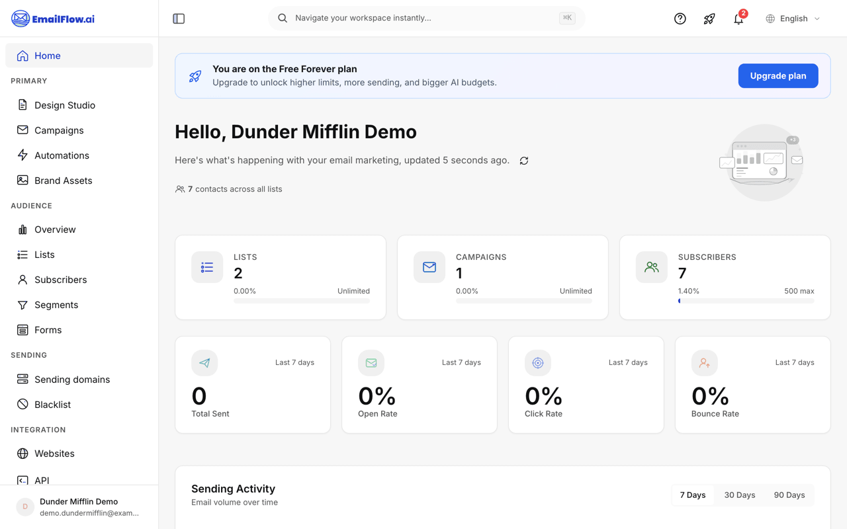Image resolution: width=847 pixels, height=529 pixels.
Task: Click the rocket icon in top bar
Action: [x=709, y=19]
